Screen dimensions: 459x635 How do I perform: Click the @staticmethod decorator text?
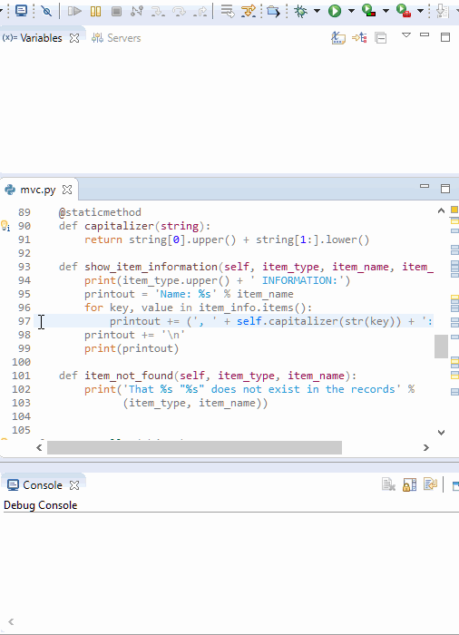tap(100, 212)
